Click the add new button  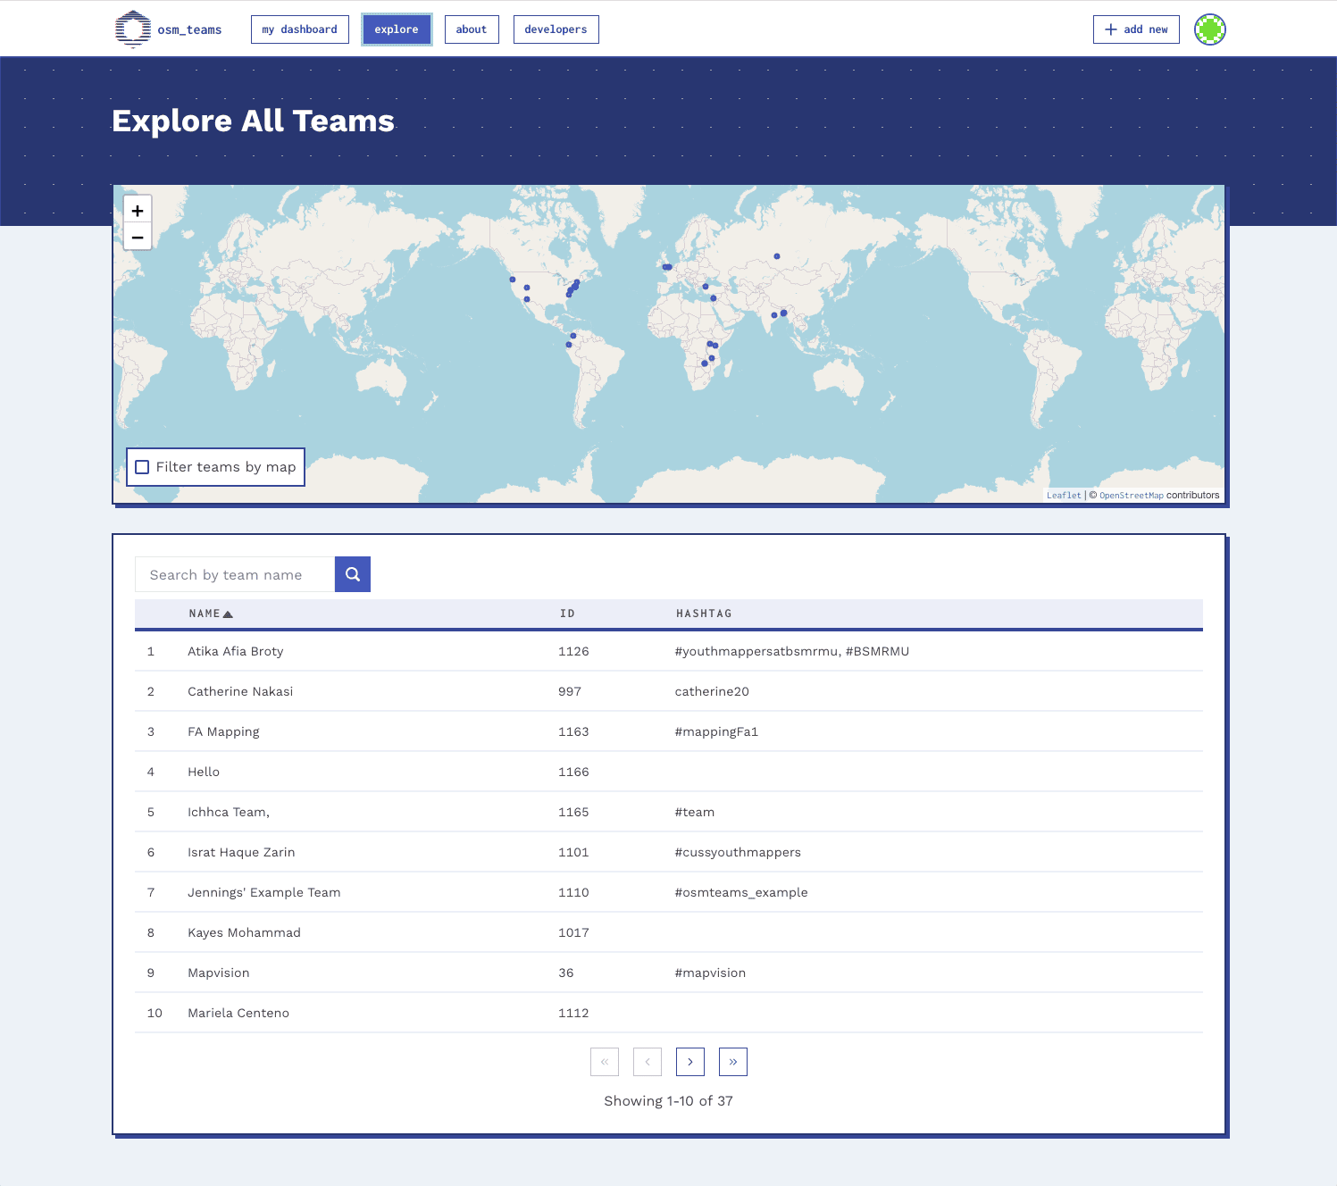point(1135,29)
